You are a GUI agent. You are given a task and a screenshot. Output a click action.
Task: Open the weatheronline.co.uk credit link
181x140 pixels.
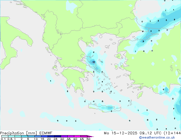[157, 137]
